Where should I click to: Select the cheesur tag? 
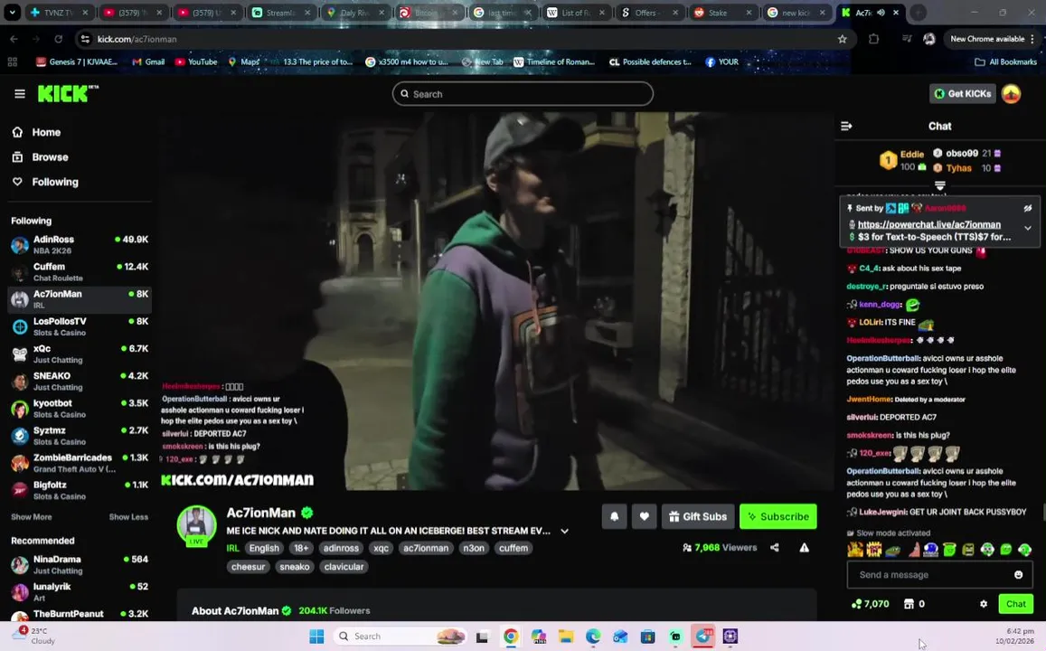pos(248,567)
